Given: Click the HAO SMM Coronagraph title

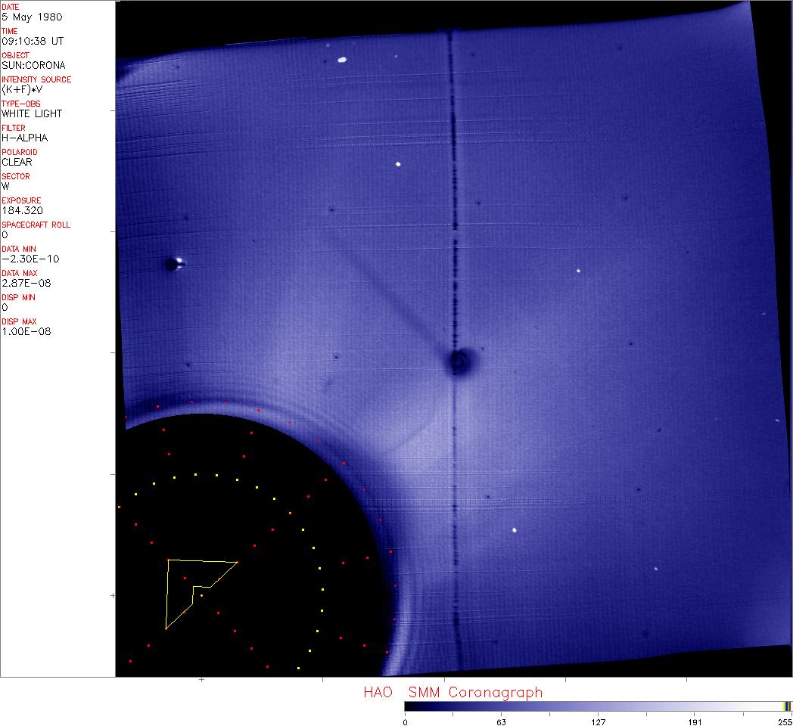Looking at the screenshot, I should 452,692.
